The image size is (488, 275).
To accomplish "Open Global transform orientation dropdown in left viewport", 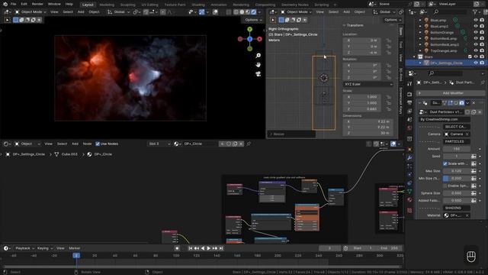I will 118,12.
